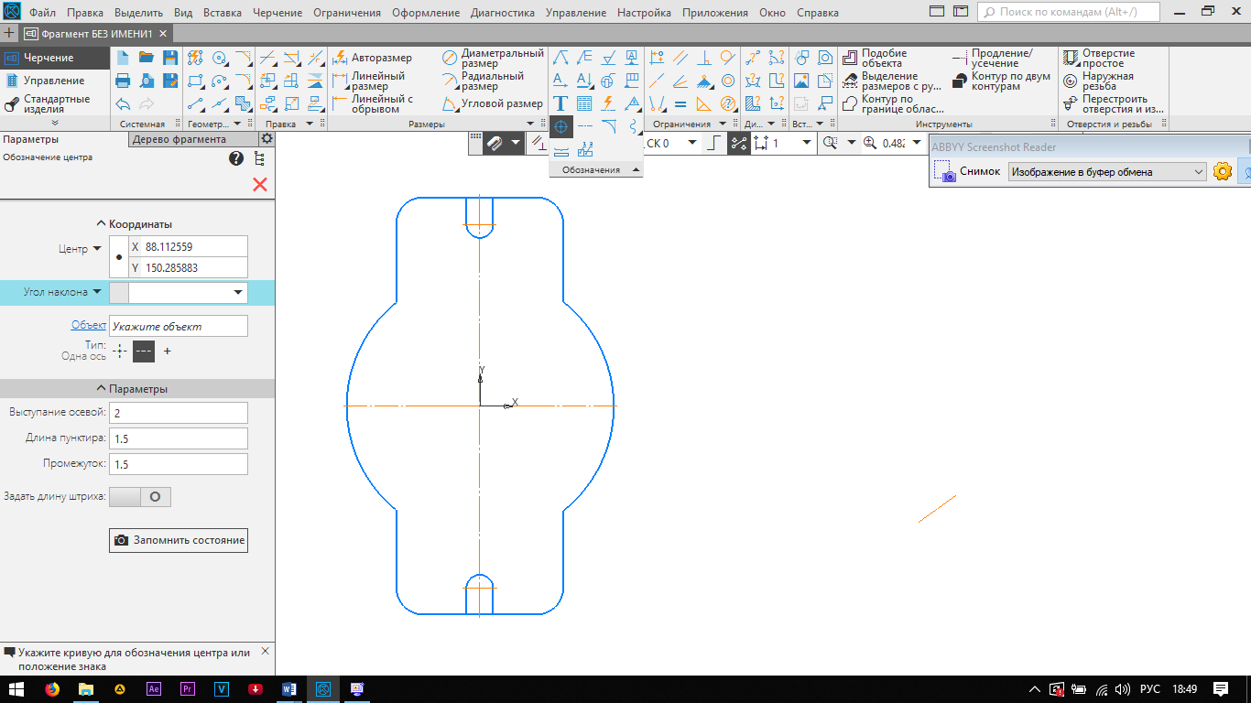Select the Стандартные изделия toolset
The width and height of the screenshot is (1251, 703).
[x=54, y=103]
